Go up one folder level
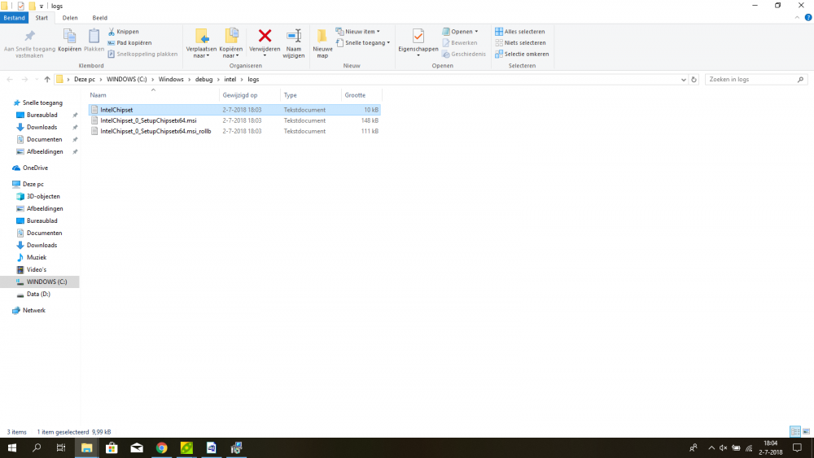Viewport: 814px width, 458px height. [x=47, y=80]
